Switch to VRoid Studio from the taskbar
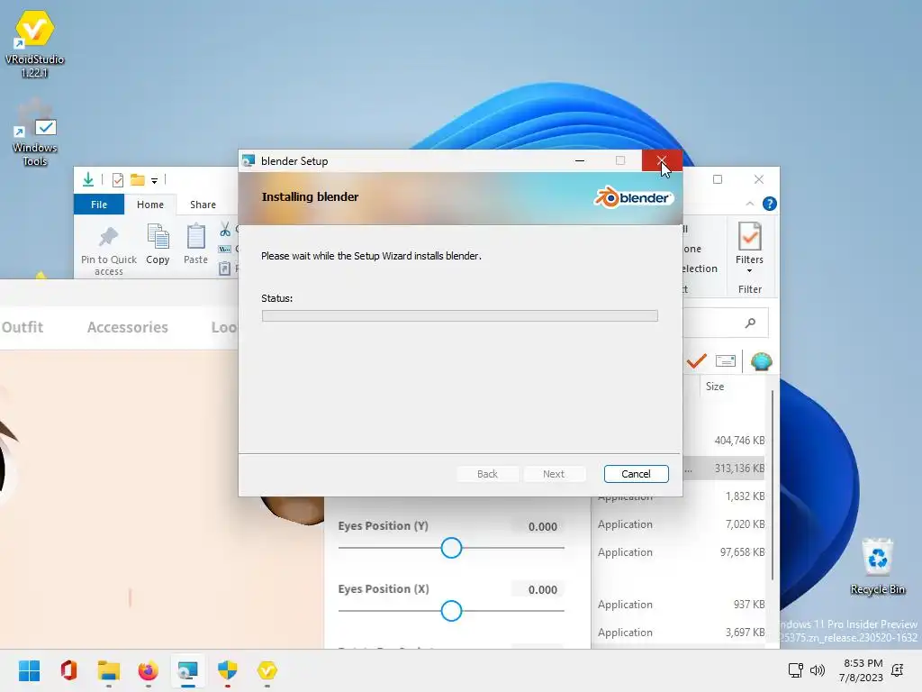Image resolution: width=922 pixels, height=692 pixels. pyautogui.click(x=267, y=670)
